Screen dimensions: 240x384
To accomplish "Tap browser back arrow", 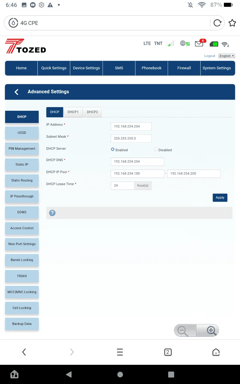I will coord(24,352).
